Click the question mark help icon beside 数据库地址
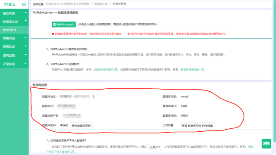276x155 pixels. click(94, 96)
